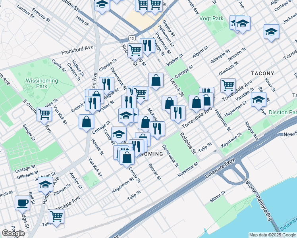Open the restaurant marker right of US 13 shield
The width and height of the screenshot is (297, 238).
click(x=148, y=46)
